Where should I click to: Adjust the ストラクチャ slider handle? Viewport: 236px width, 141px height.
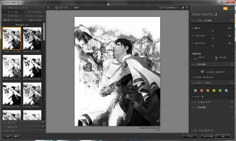click(213, 46)
